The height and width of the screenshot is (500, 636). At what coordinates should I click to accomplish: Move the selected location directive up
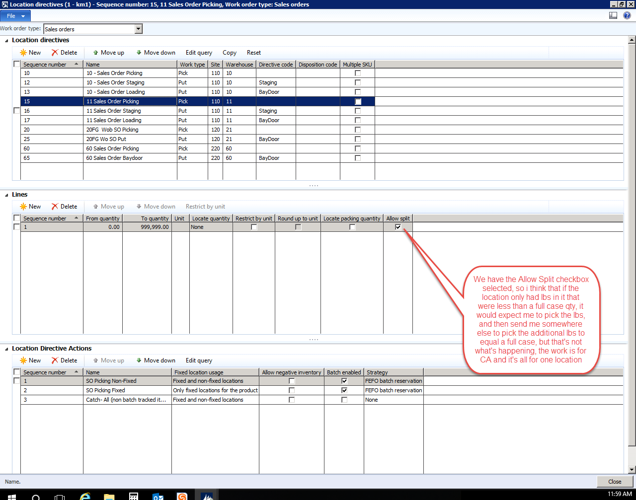point(108,53)
